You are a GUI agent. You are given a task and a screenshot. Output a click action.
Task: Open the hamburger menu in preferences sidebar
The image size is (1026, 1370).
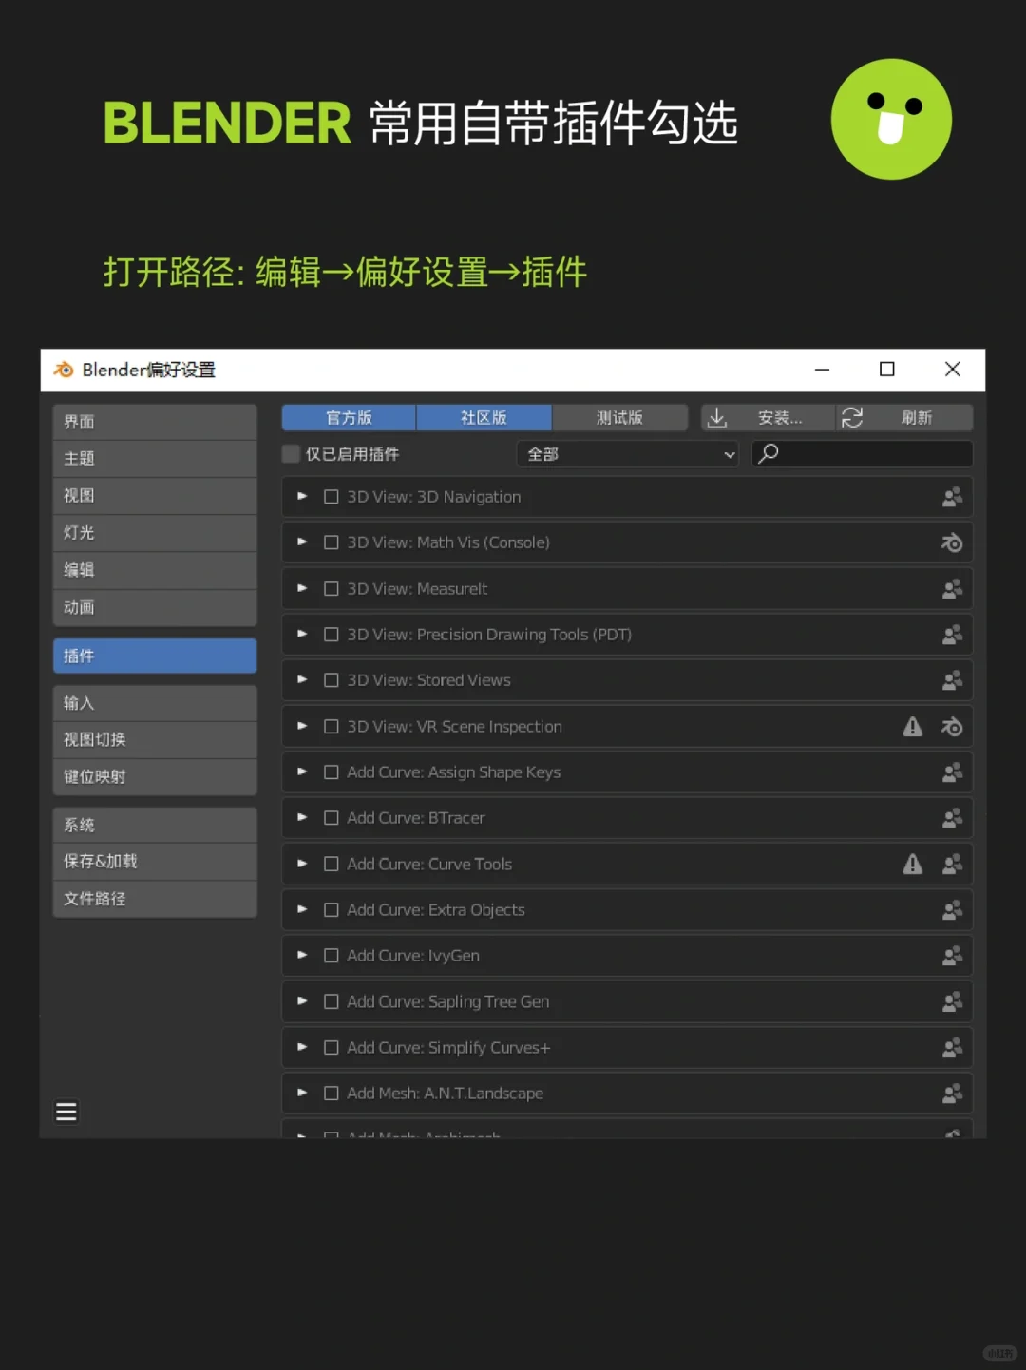point(66,1112)
